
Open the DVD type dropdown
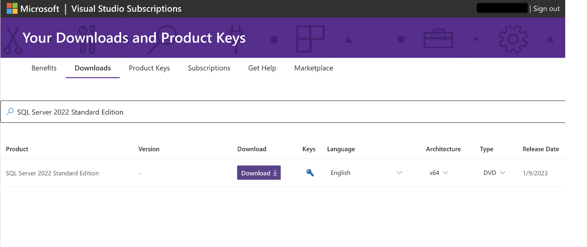[x=494, y=173]
